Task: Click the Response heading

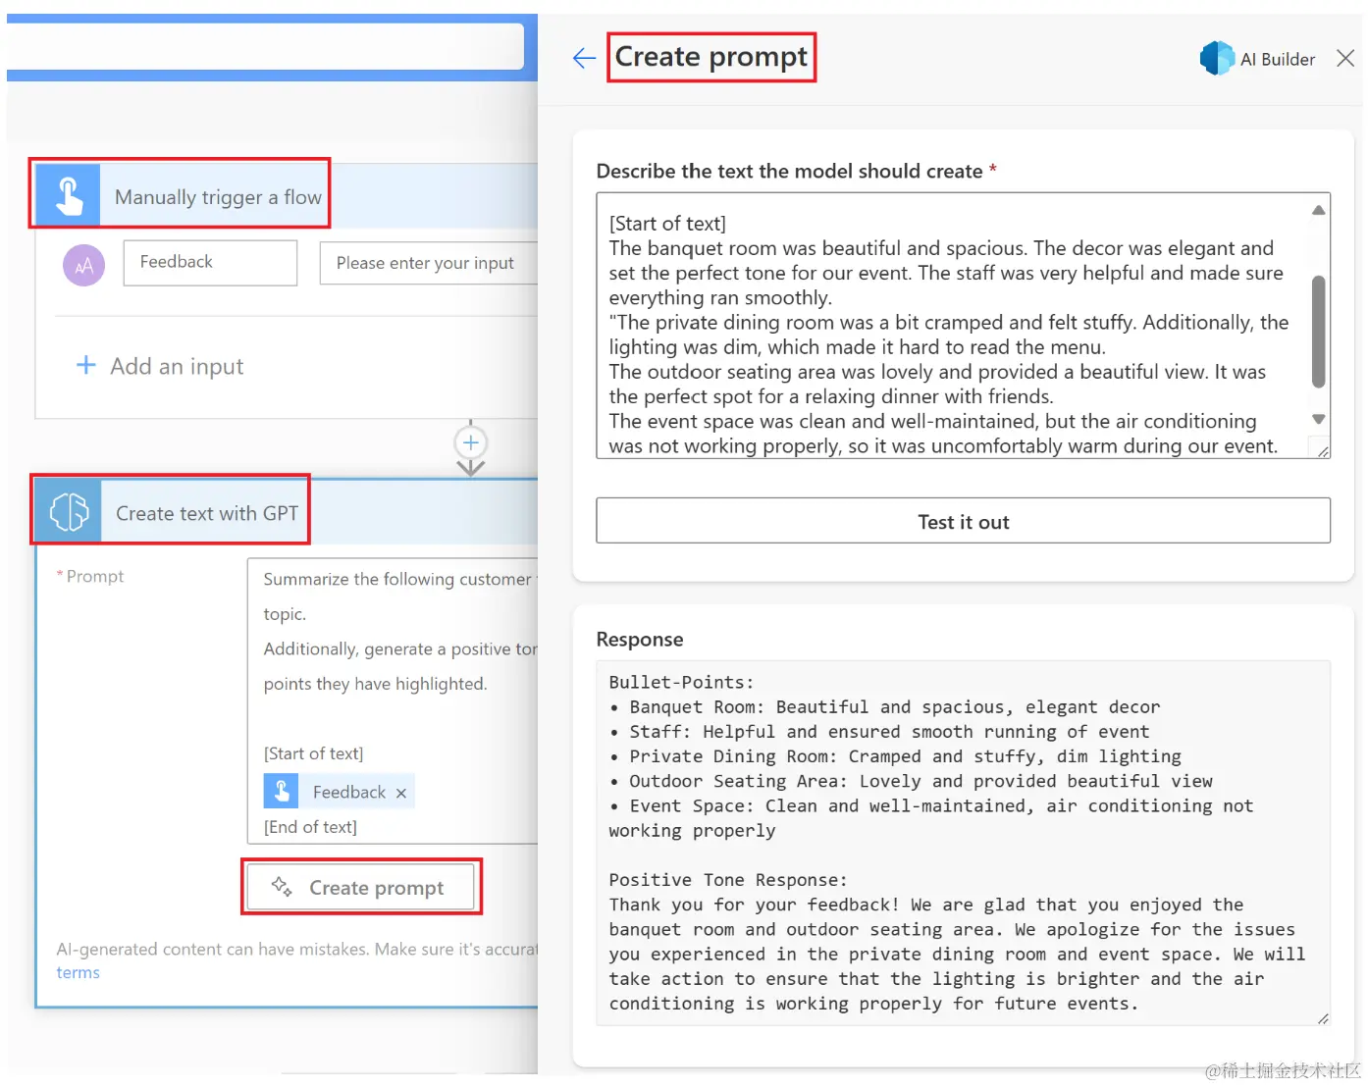Action: pyautogui.click(x=640, y=639)
